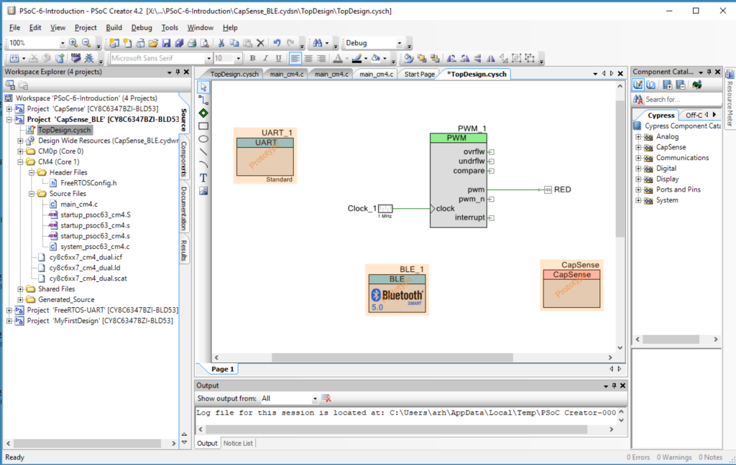Open the Build menu

tap(114, 28)
